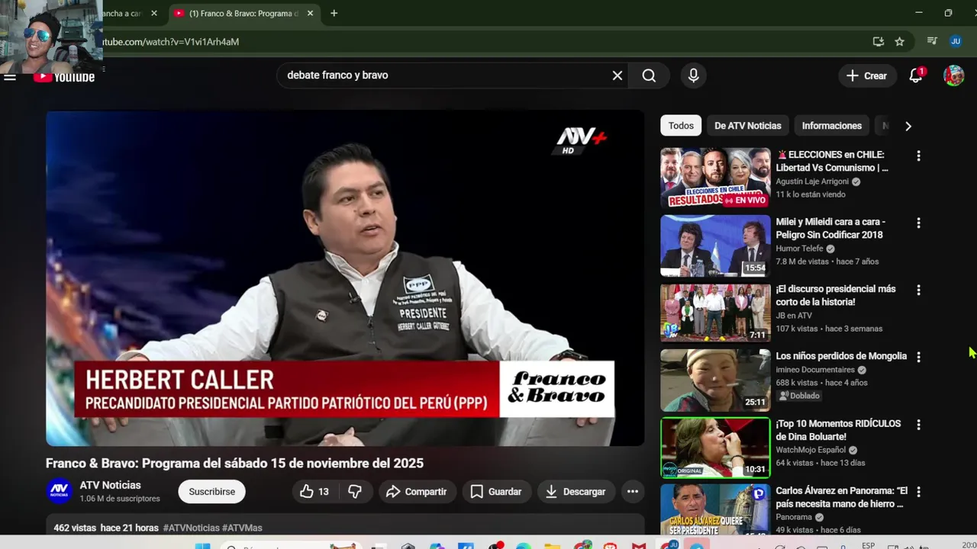Image resolution: width=977 pixels, height=549 pixels.
Task: Open ATV Noticias channel name link
Action: click(111, 485)
